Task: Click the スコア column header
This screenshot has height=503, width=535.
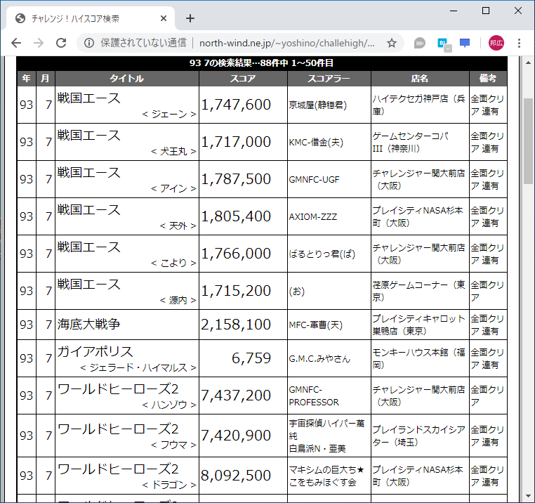Action: tap(243, 79)
